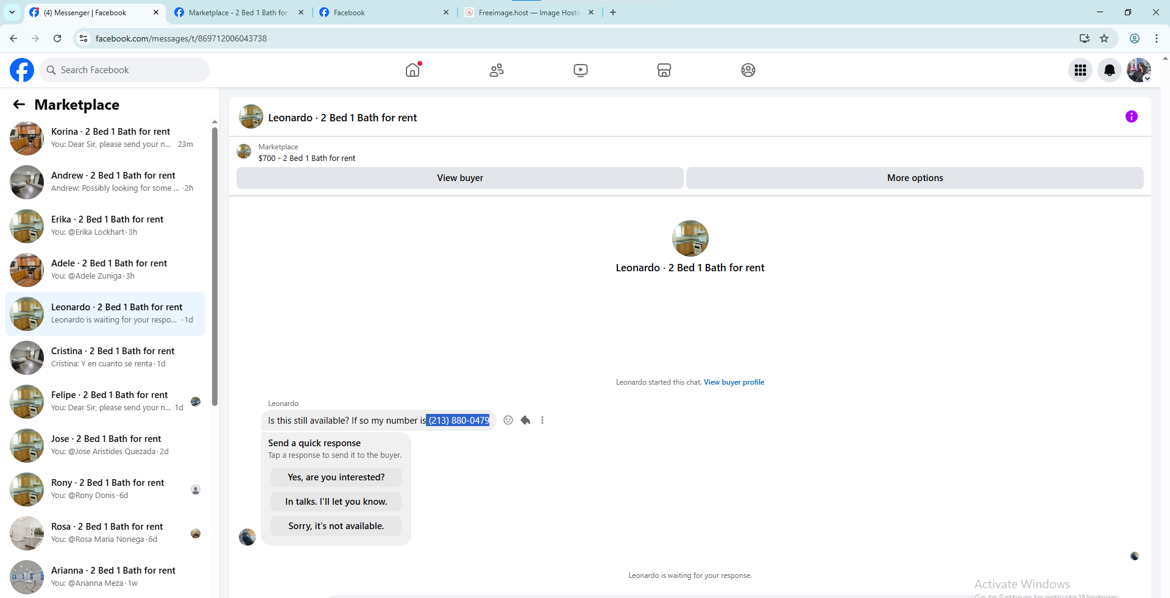
Task: Open the Video (Watch) icon
Action: (581, 70)
